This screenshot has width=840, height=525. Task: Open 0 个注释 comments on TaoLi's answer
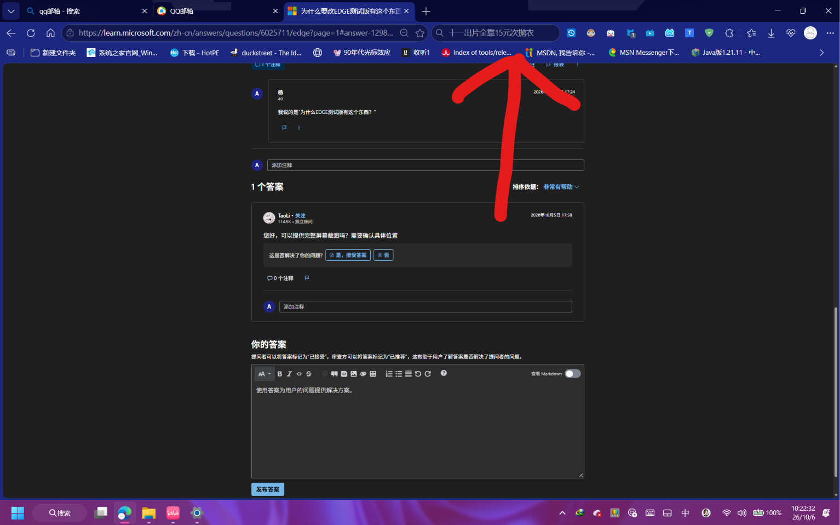[280, 278]
